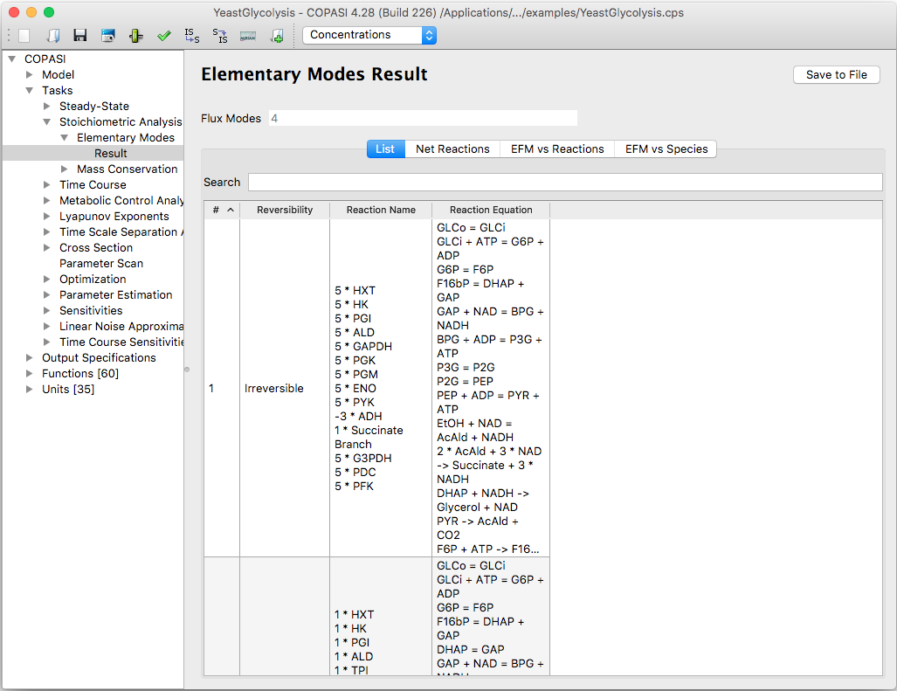Select Sensitivities task
This screenshot has height=691, width=897.
coord(91,311)
